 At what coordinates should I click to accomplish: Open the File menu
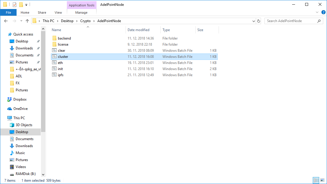tap(8, 12)
